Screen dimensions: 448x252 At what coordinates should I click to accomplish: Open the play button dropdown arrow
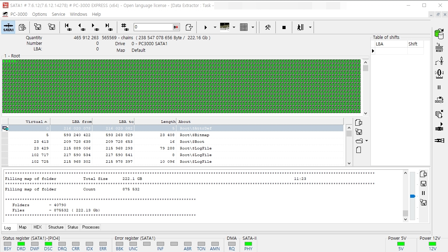(x=215, y=27)
